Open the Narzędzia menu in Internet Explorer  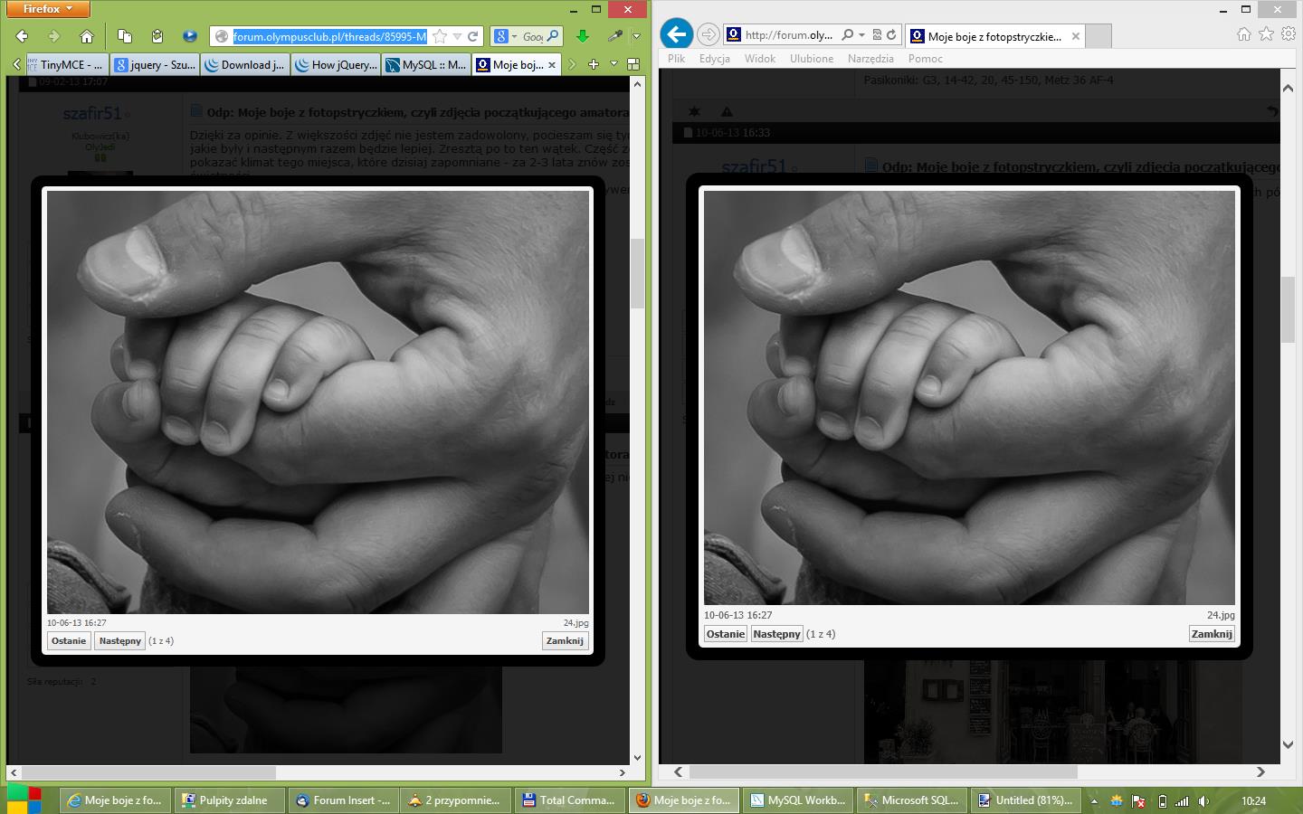pos(870,59)
